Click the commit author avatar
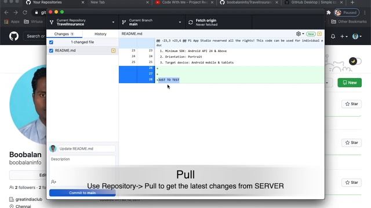This screenshot has height=208, width=371. pyautogui.click(x=53, y=148)
